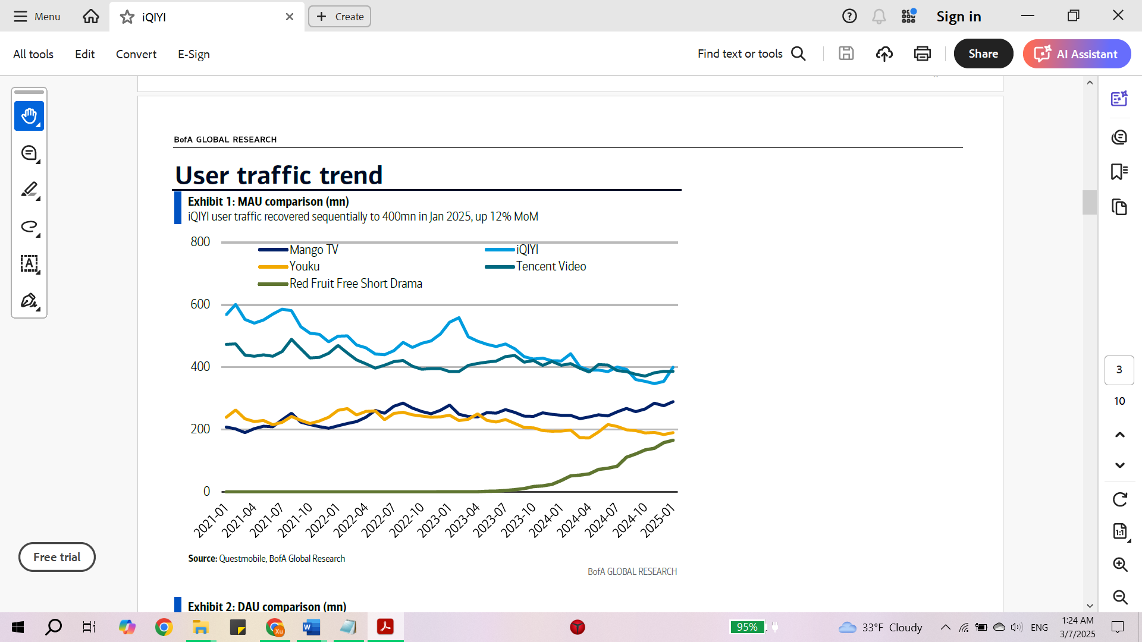The height and width of the screenshot is (642, 1142).
Task: Star the iQIYI document tab
Action: click(x=127, y=17)
